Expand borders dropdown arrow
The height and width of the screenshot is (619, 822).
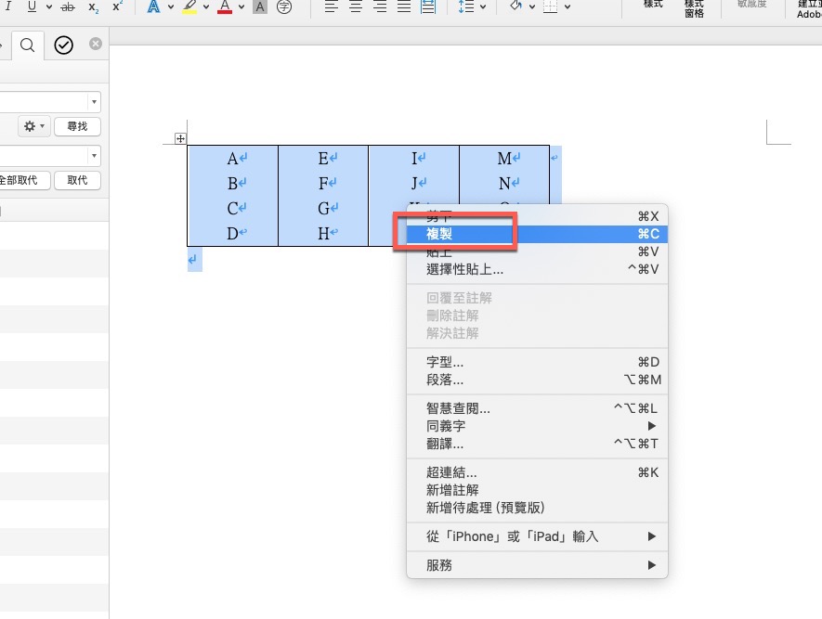click(568, 6)
